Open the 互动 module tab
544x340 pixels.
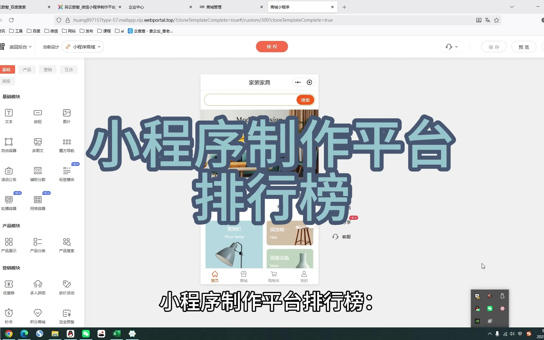click(x=69, y=70)
